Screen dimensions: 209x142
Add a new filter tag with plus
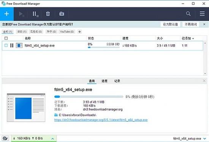point(79,32)
